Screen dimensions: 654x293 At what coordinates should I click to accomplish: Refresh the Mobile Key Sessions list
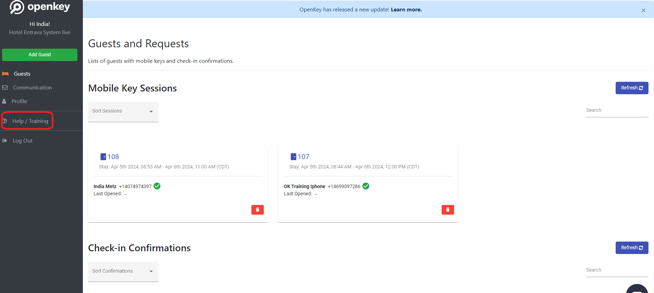pyautogui.click(x=632, y=88)
